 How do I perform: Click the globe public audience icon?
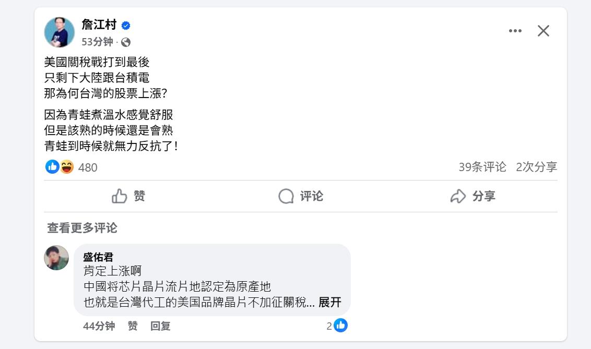click(x=126, y=42)
